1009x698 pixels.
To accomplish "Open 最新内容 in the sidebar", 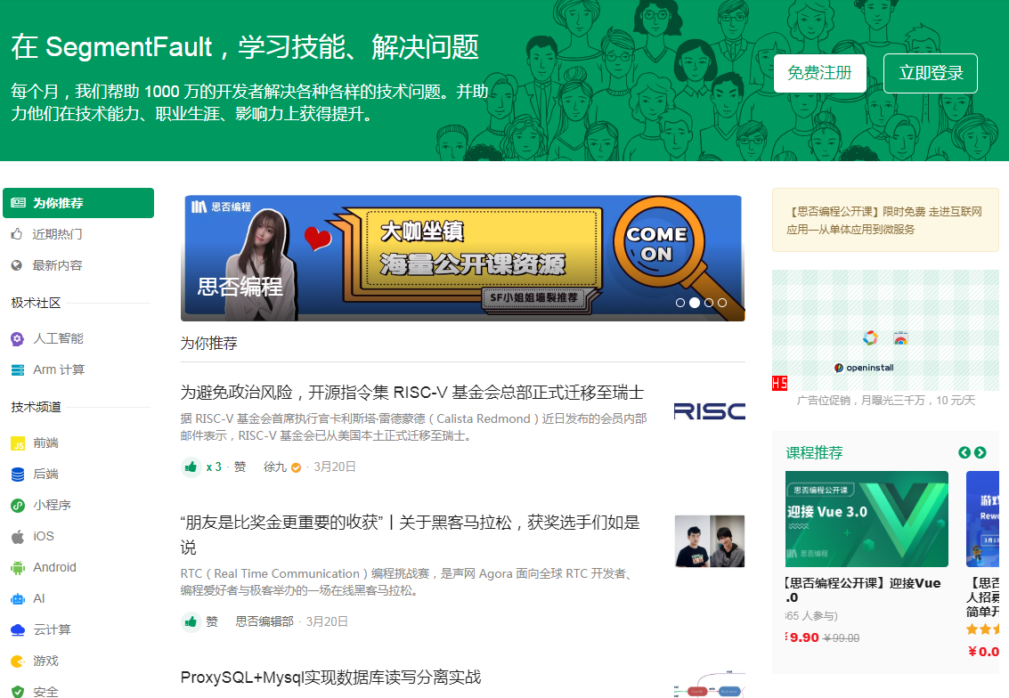I will (x=57, y=265).
